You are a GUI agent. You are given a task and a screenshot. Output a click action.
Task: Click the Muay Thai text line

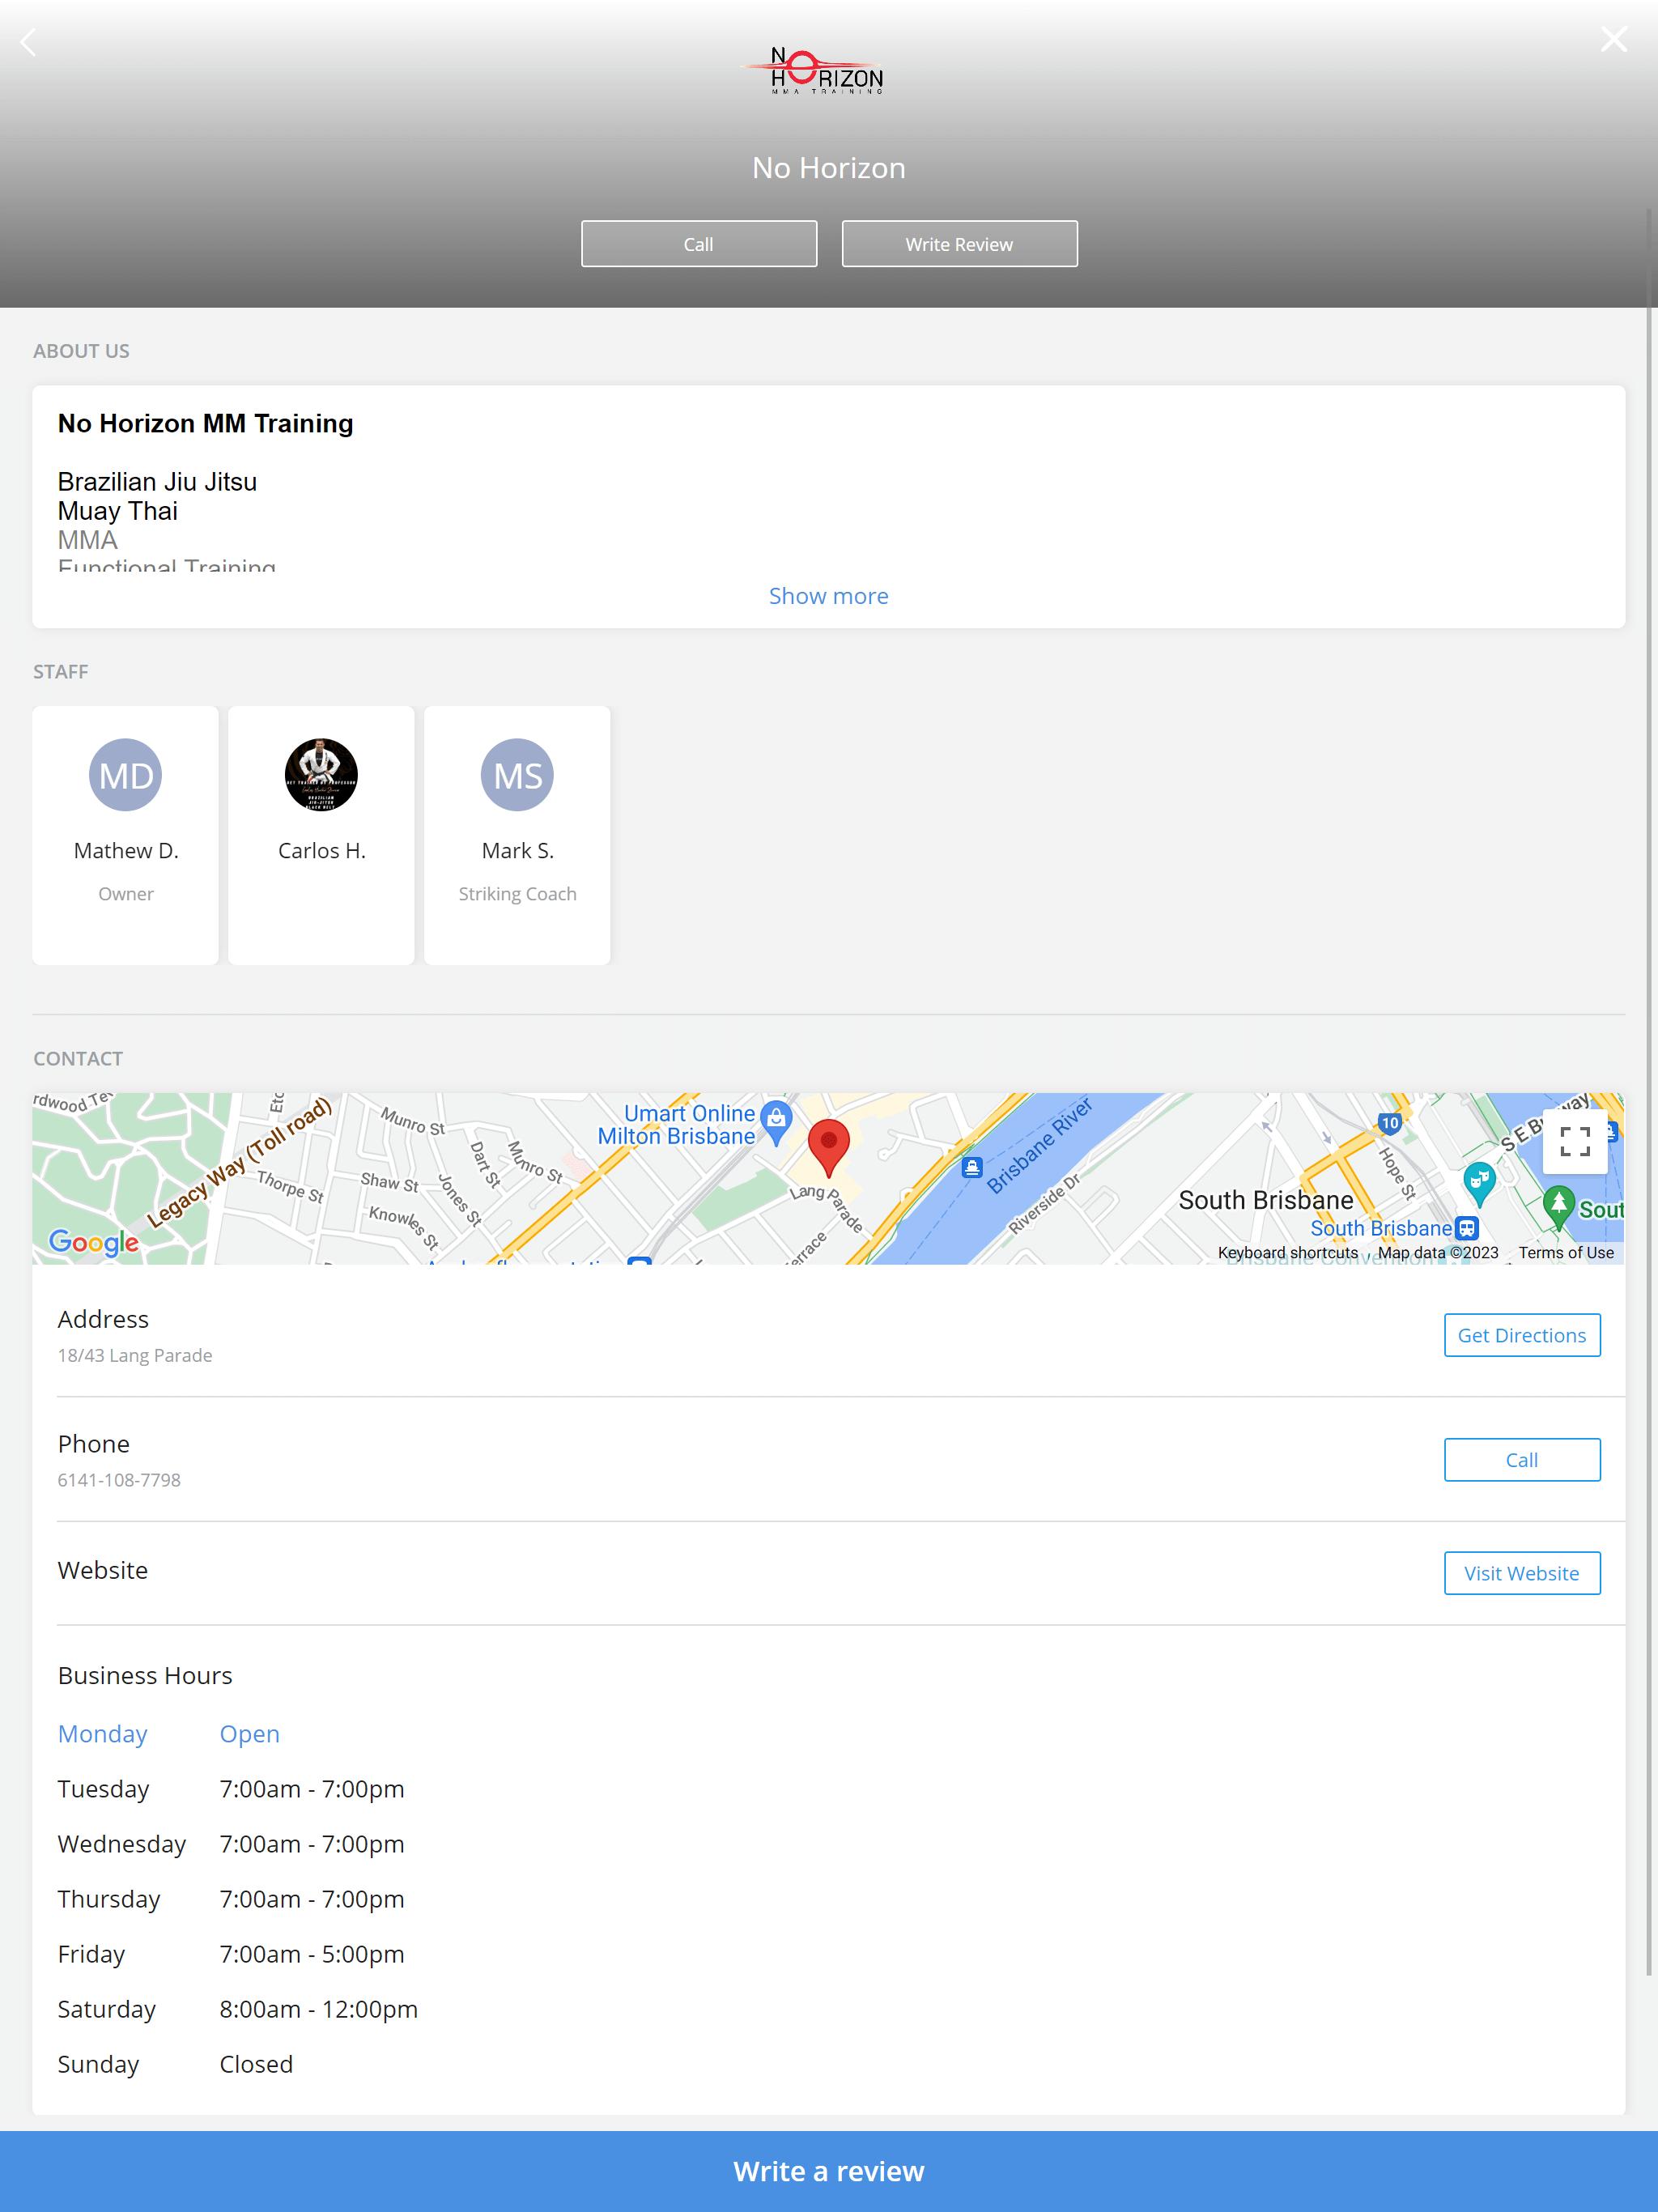click(117, 511)
